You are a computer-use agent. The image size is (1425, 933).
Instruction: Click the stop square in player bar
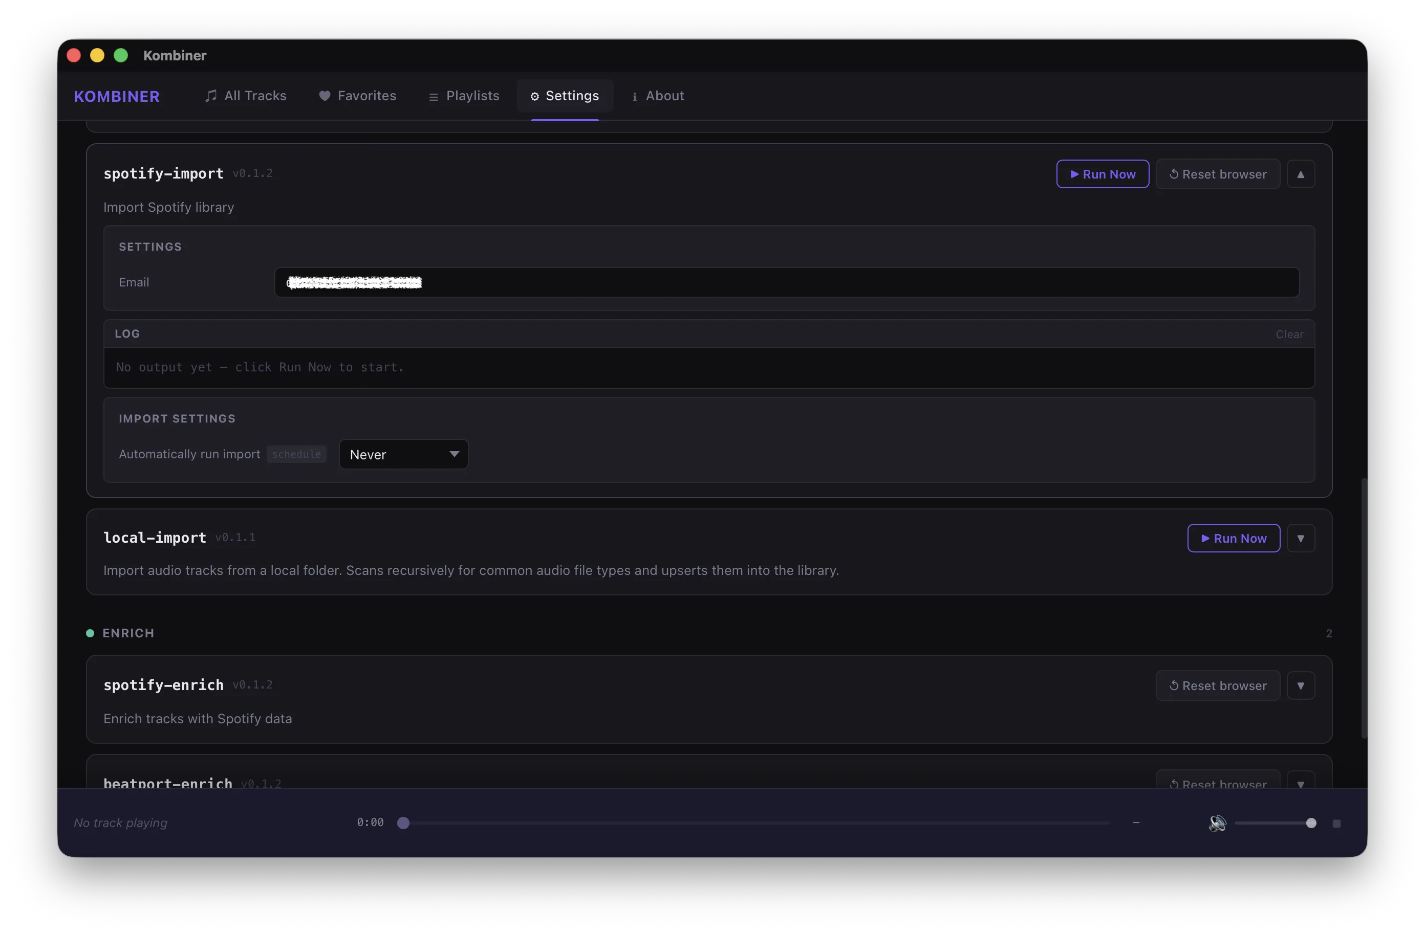(1336, 824)
